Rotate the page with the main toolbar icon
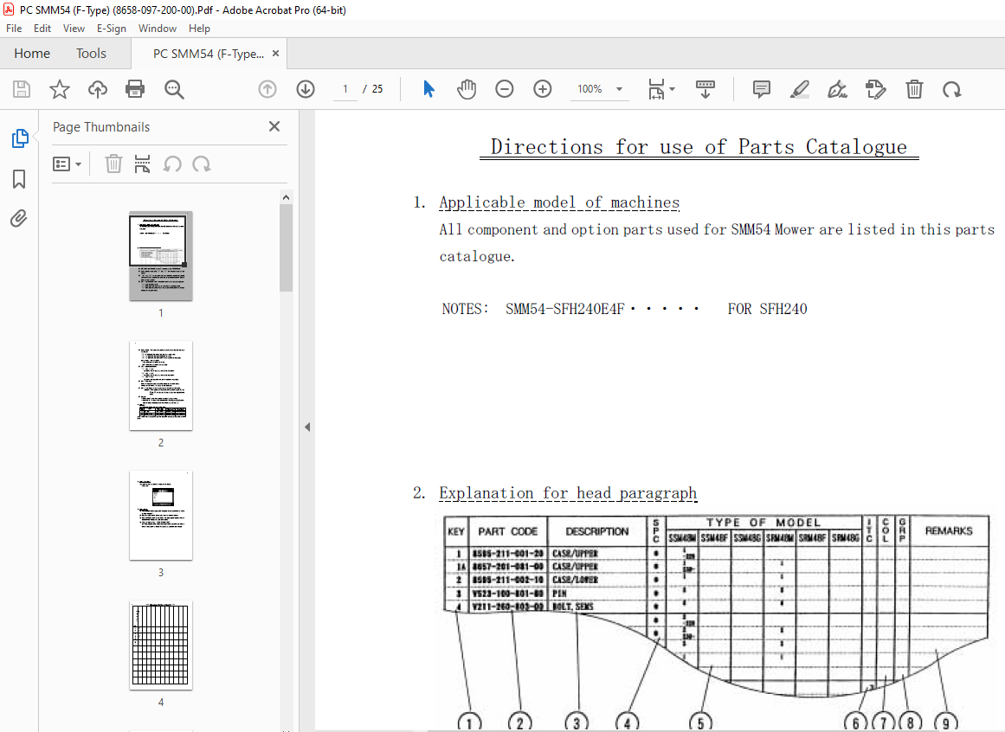The width and height of the screenshot is (1005, 732). pos(952,89)
